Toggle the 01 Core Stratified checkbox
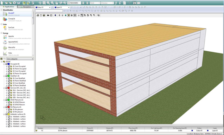Viewport: 224px width, 135px height. click(9, 78)
